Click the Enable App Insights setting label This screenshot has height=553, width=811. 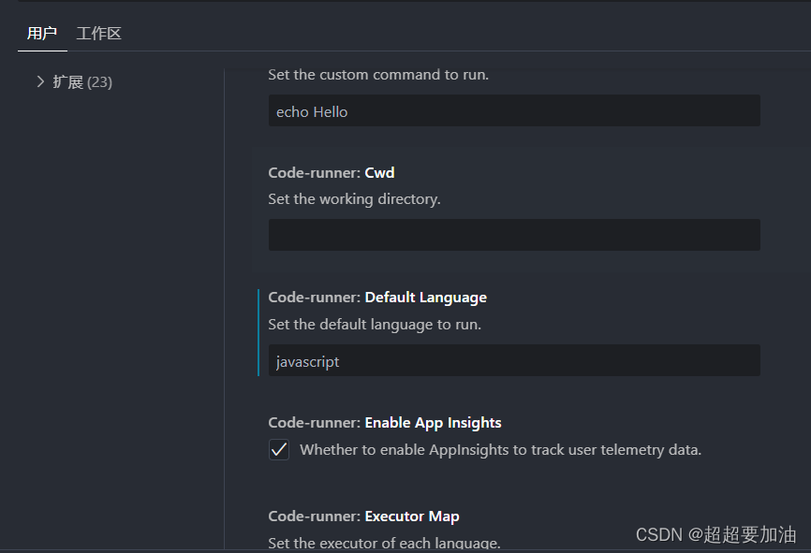(384, 422)
